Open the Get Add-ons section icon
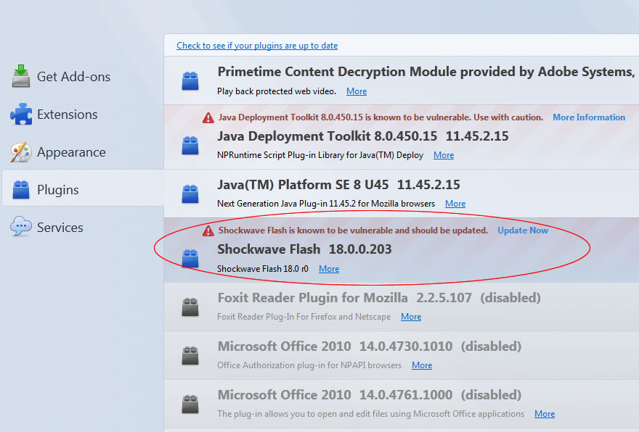639x432 pixels. tap(21, 76)
